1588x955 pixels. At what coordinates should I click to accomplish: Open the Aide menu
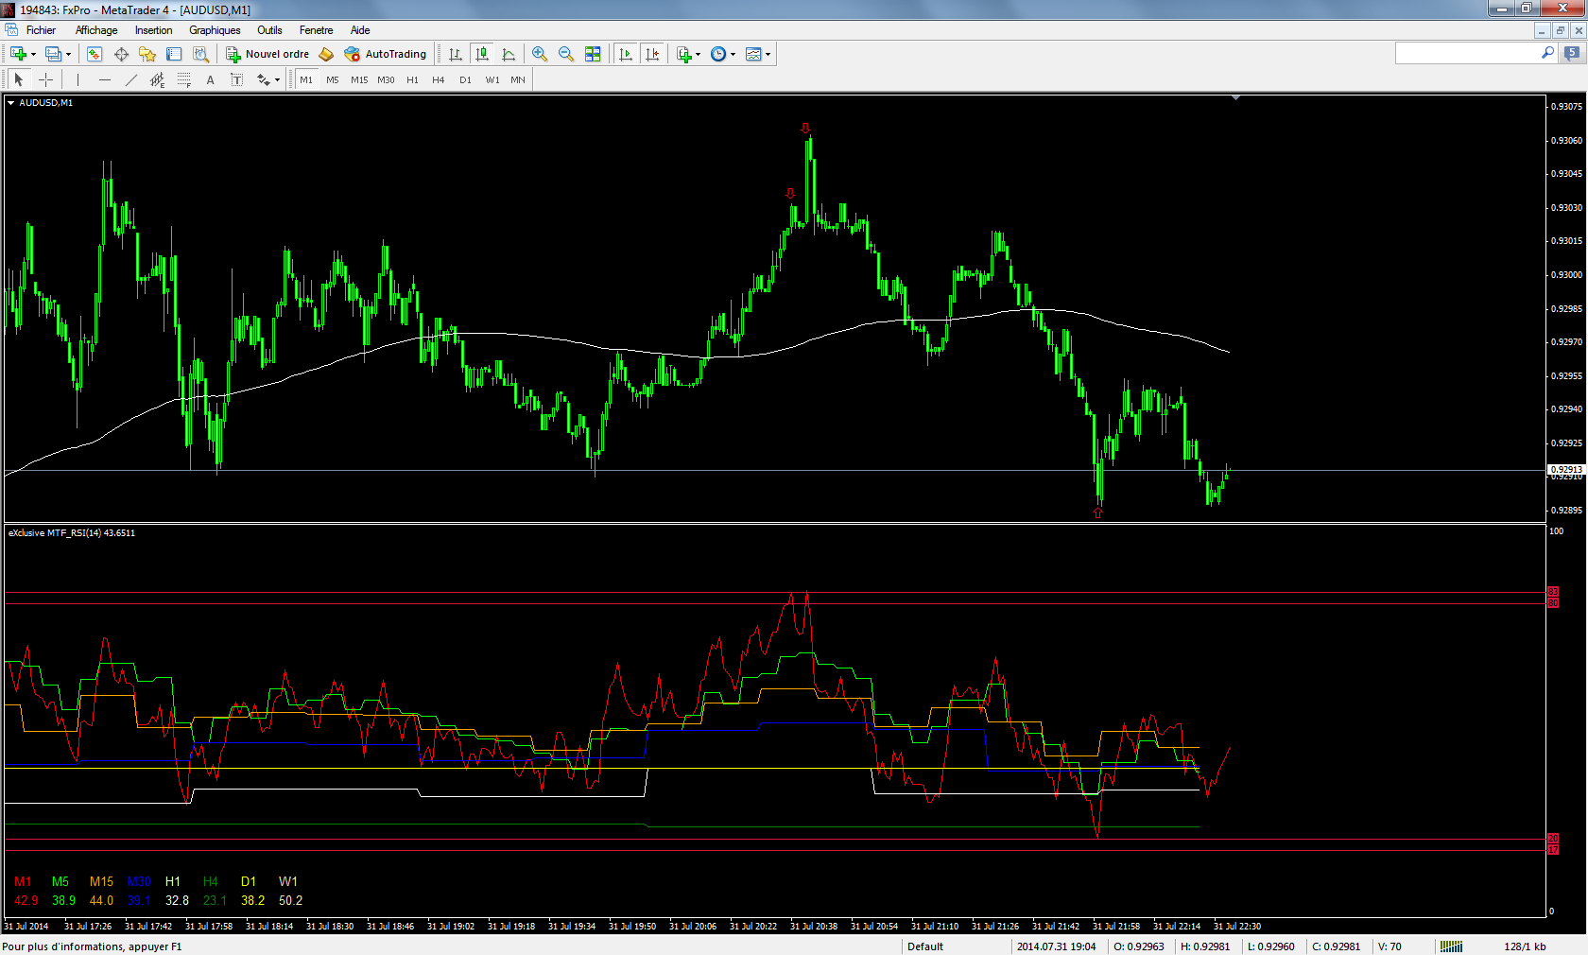click(x=360, y=30)
